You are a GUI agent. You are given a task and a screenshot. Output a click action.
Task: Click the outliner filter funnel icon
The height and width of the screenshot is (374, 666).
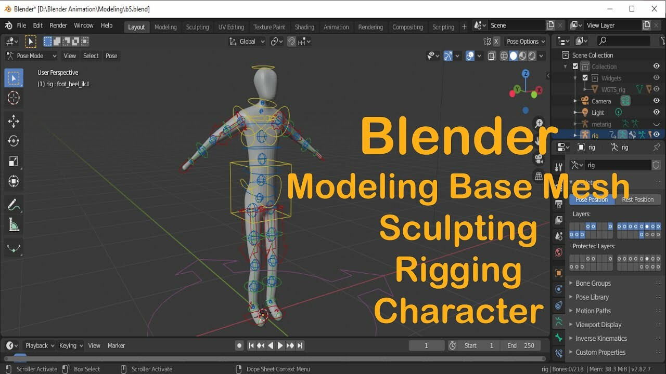[x=663, y=41]
